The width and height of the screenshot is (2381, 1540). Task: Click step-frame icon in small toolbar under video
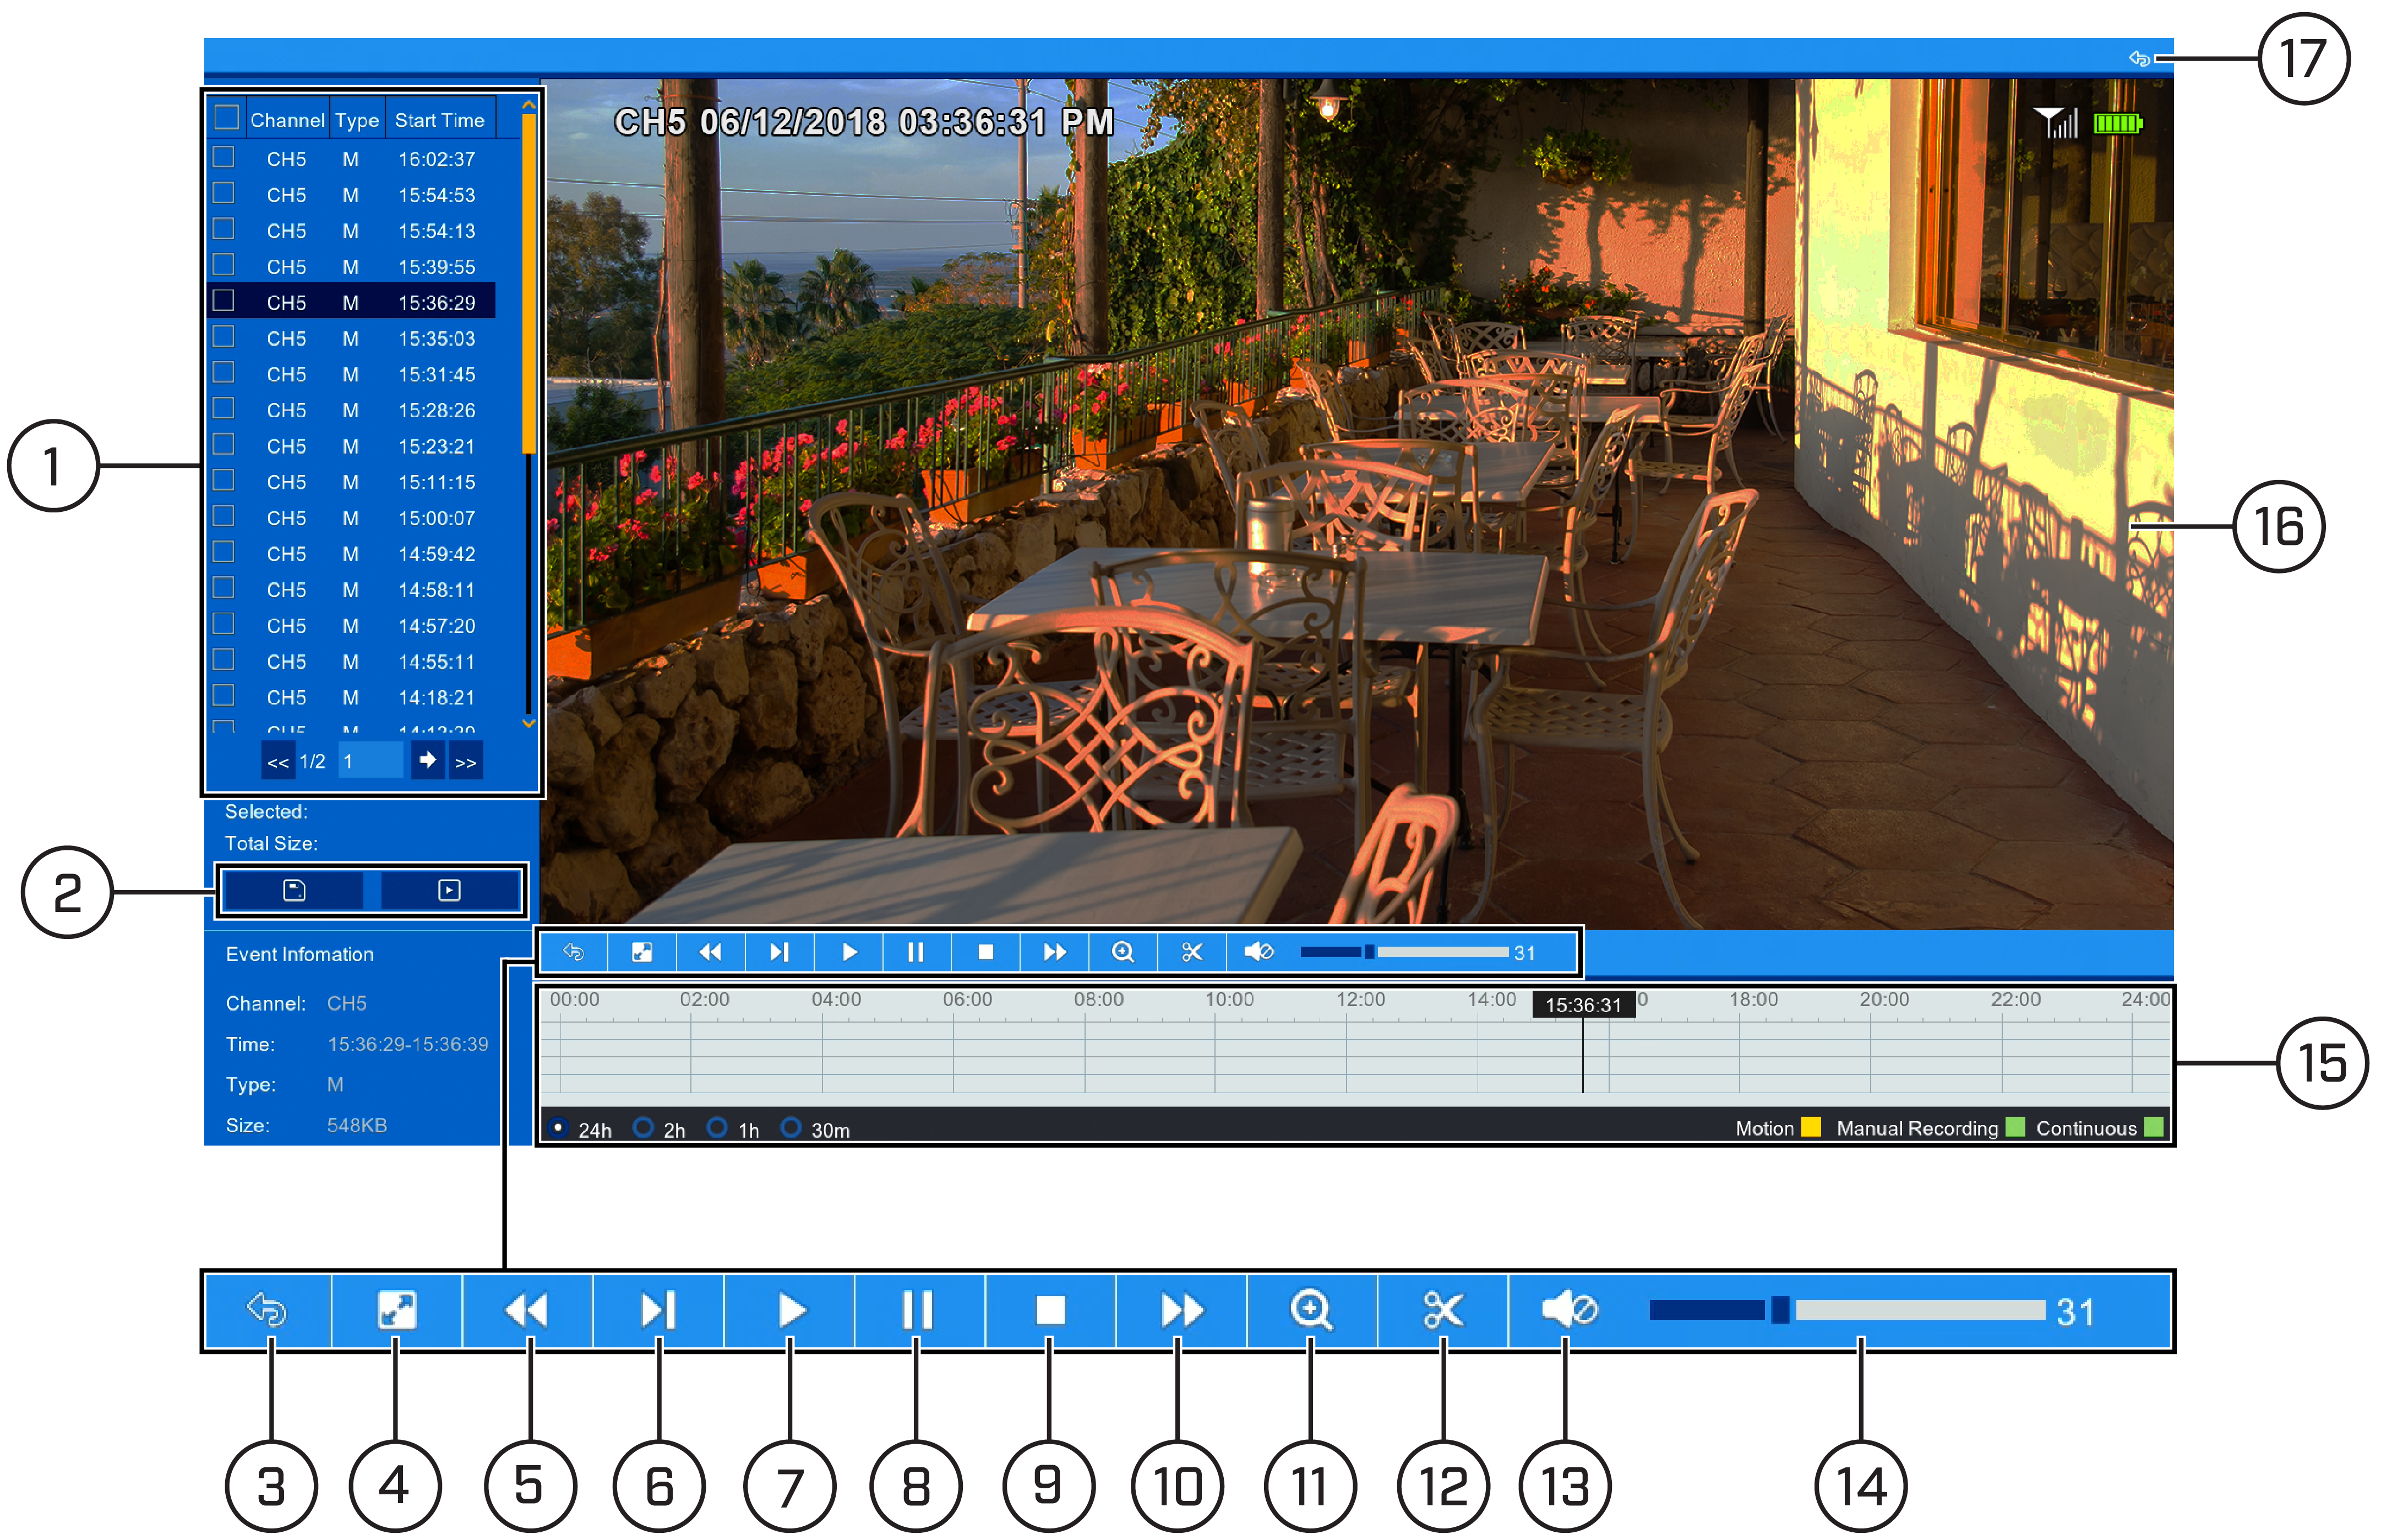tap(779, 952)
